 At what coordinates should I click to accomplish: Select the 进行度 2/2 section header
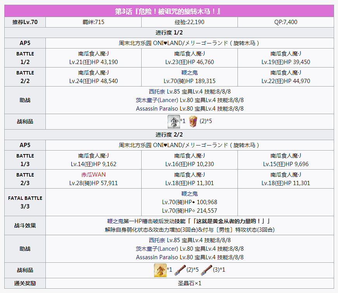[x=169, y=135]
